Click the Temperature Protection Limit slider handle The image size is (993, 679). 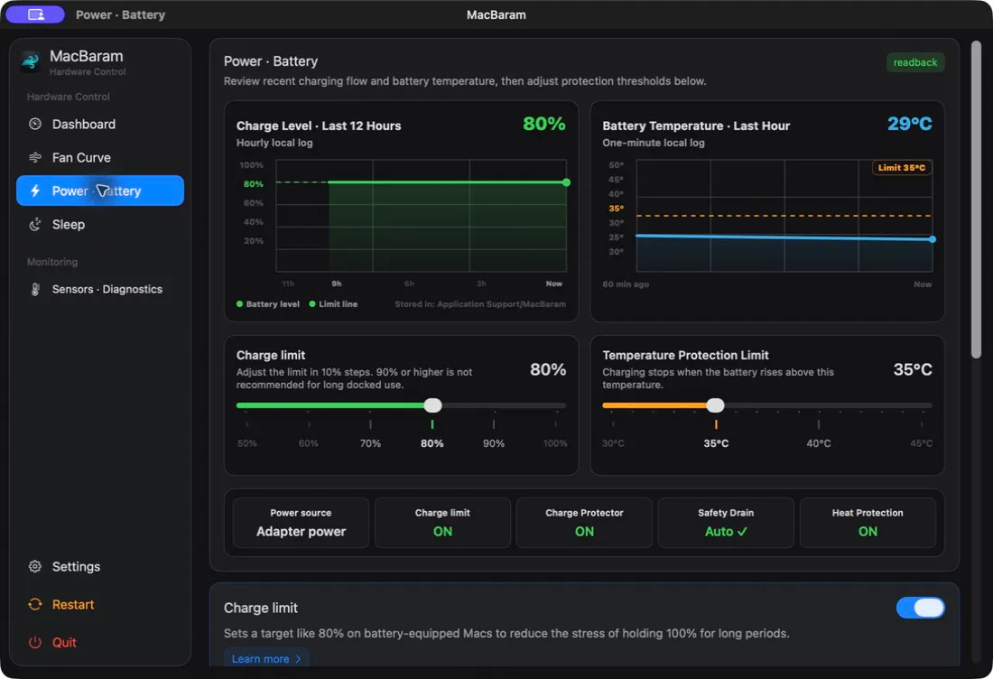(x=715, y=405)
